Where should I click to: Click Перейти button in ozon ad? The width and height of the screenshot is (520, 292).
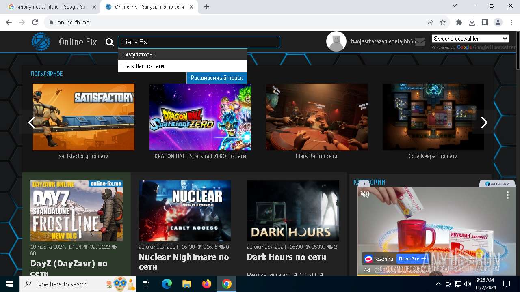point(412,258)
